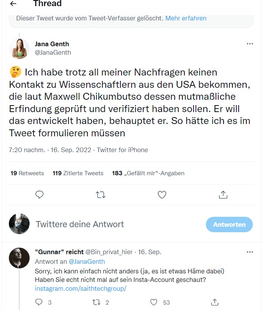Reply to Jana Genth's main tweet
The image size is (274, 310).
[x=39, y=195]
